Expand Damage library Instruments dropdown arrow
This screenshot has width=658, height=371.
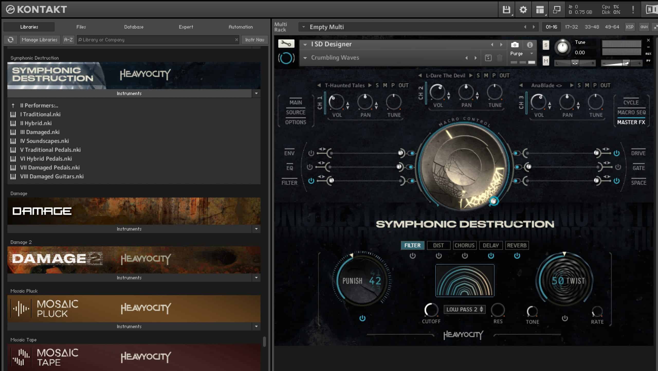pos(256,229)
